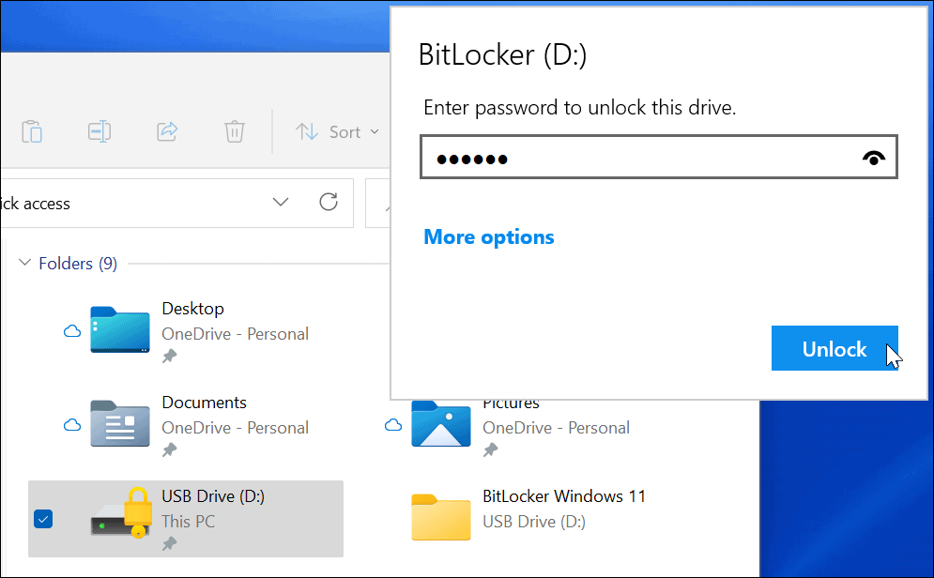934x578 pixels.
Task: Click the Share icon in the toolbar
Action: point(167,131)
